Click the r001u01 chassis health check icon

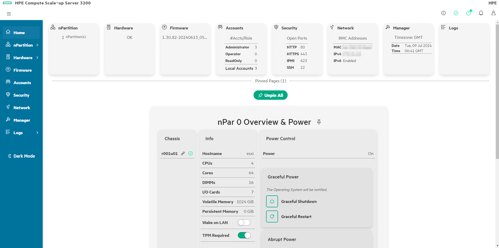[x=190, y=153]
